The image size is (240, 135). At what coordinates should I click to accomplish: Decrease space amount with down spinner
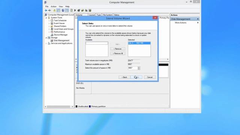coord(139,69)
